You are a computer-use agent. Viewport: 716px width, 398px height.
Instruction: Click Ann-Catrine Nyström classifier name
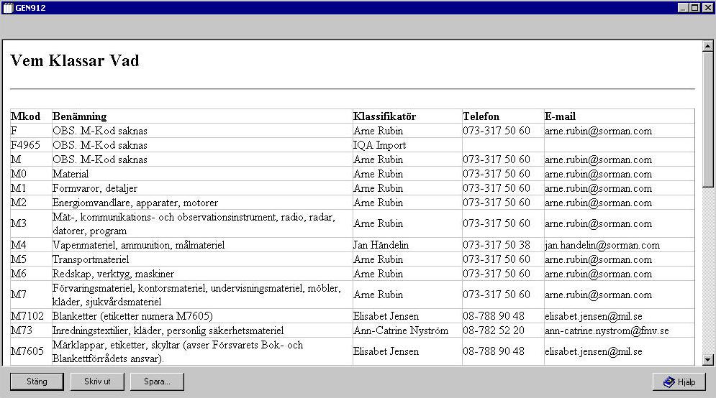pos(401,330)
